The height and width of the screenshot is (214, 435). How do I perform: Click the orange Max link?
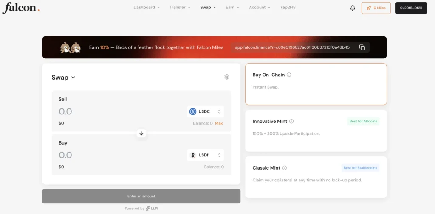point(219,123)
